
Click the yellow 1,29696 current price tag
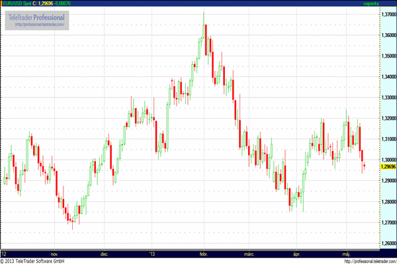point(388,167)
